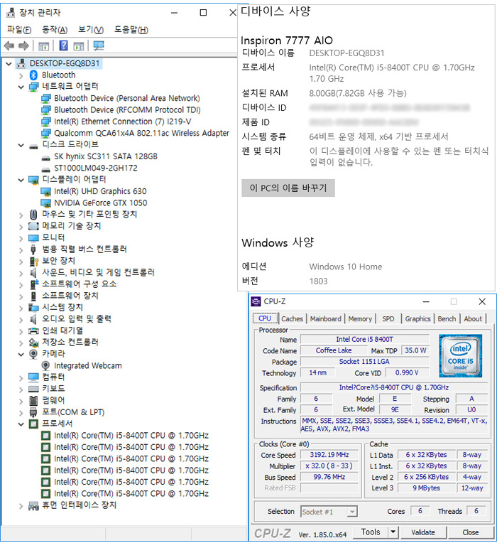497x543 pixels.
Task: Switch to the Bench tab in CPU-Z
Action: click(447, 318)
